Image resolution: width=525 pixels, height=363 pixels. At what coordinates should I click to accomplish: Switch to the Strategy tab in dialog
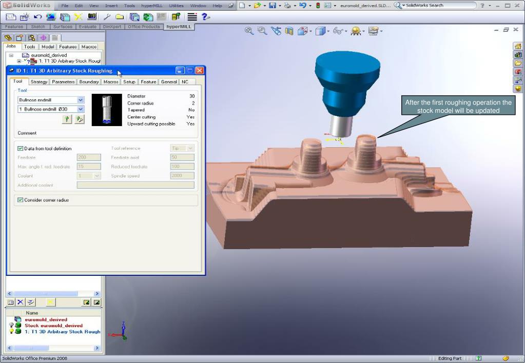click(39, 82)
